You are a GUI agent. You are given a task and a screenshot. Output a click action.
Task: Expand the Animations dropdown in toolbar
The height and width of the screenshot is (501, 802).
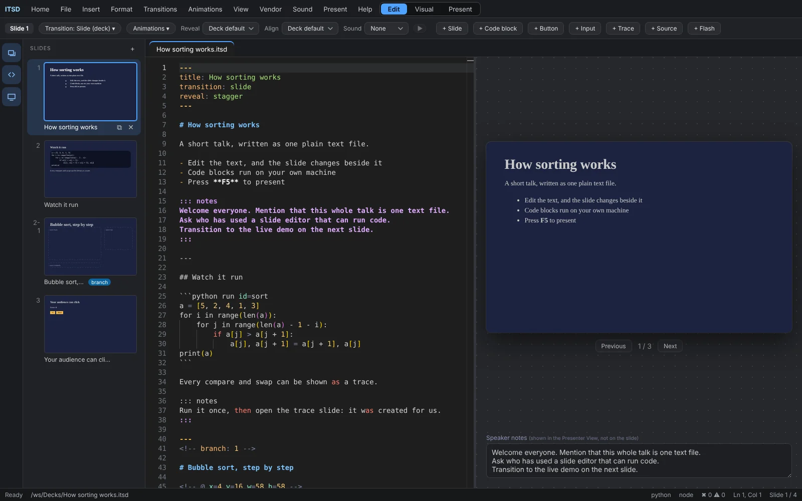point(151,29)
